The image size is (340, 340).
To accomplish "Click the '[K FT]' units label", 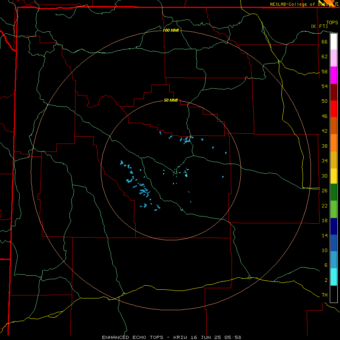I will (x=319, y=26).
